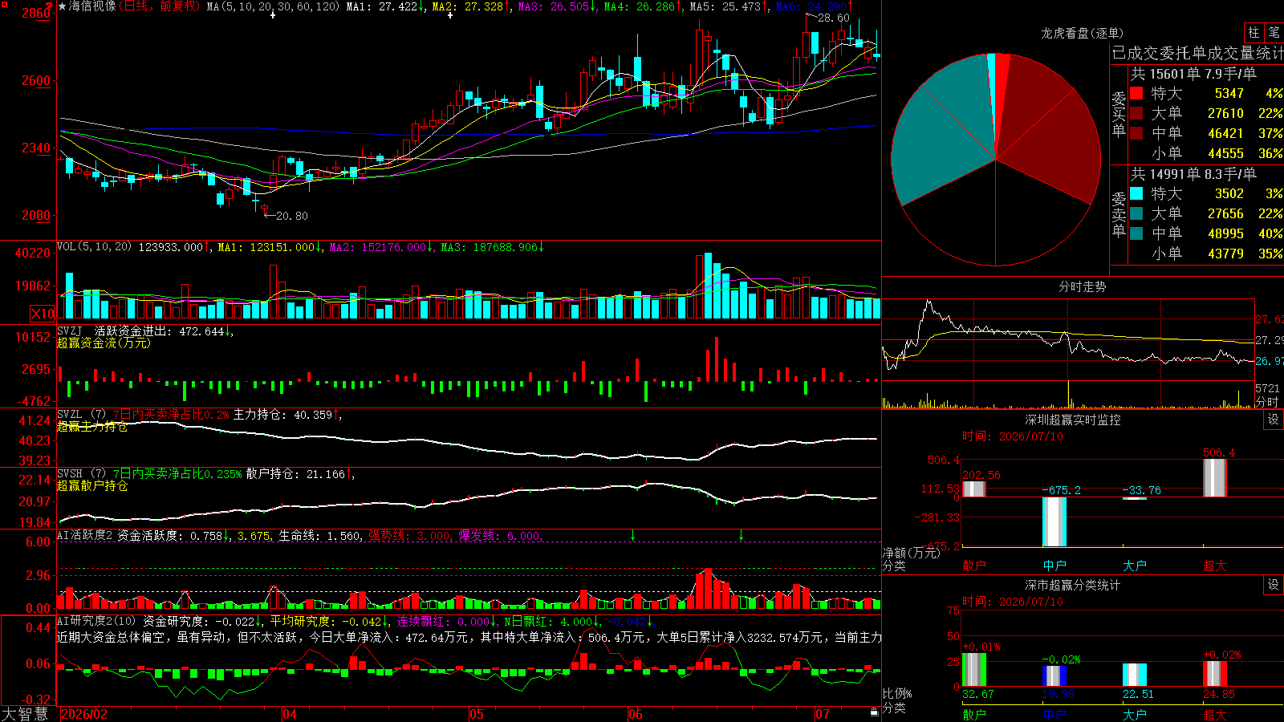Open the SVZL 超赢主力持仓 indicator selector
This screenshot has height=722, width=1284.
[69, 414]
